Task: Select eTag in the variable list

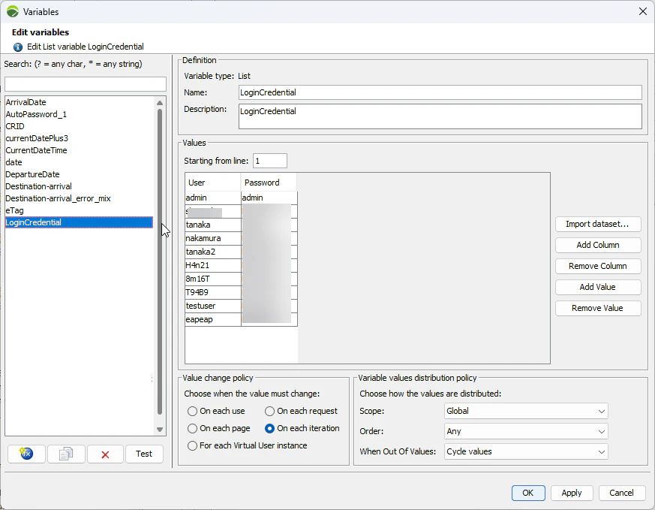Action: point(79,211)
